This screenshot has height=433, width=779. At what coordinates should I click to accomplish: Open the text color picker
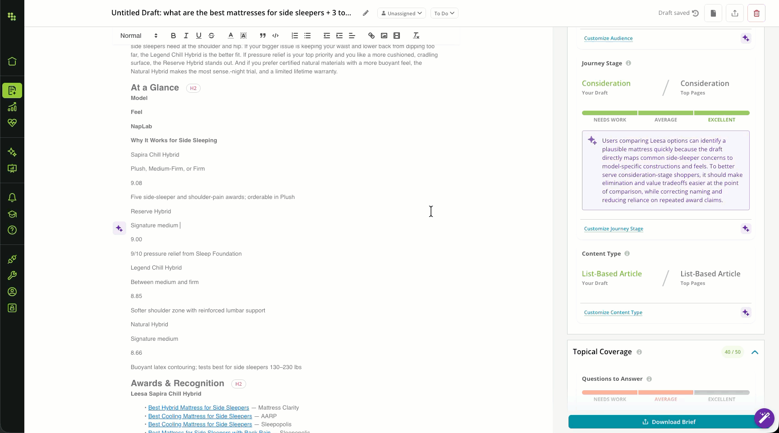point(230,36)
